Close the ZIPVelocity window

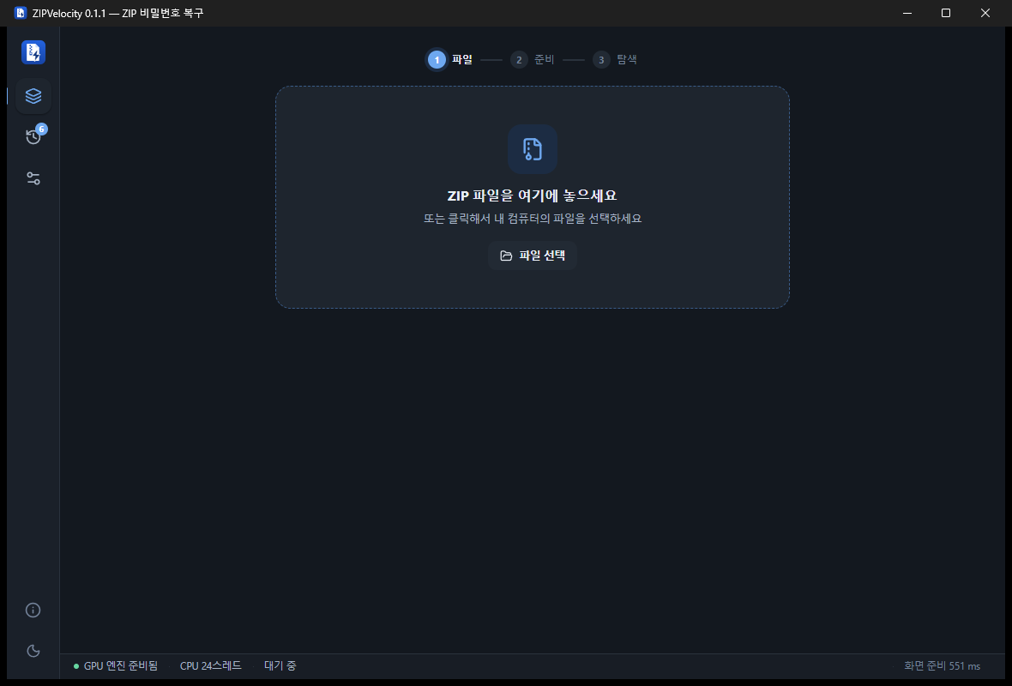[985, 13]
